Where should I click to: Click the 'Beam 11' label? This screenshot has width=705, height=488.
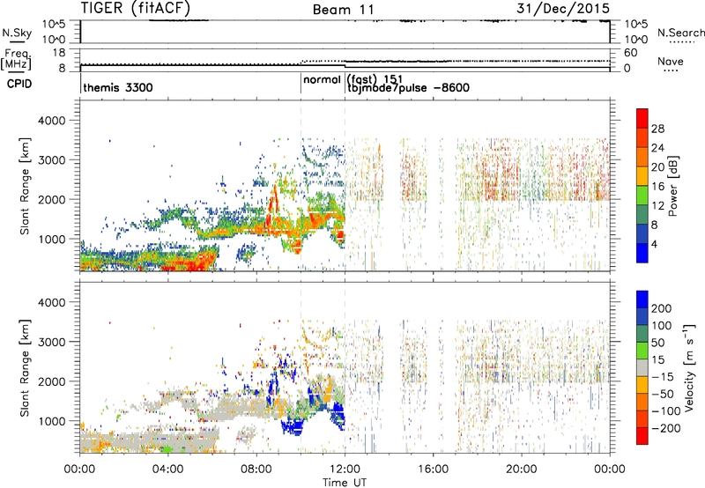(344, 10)
